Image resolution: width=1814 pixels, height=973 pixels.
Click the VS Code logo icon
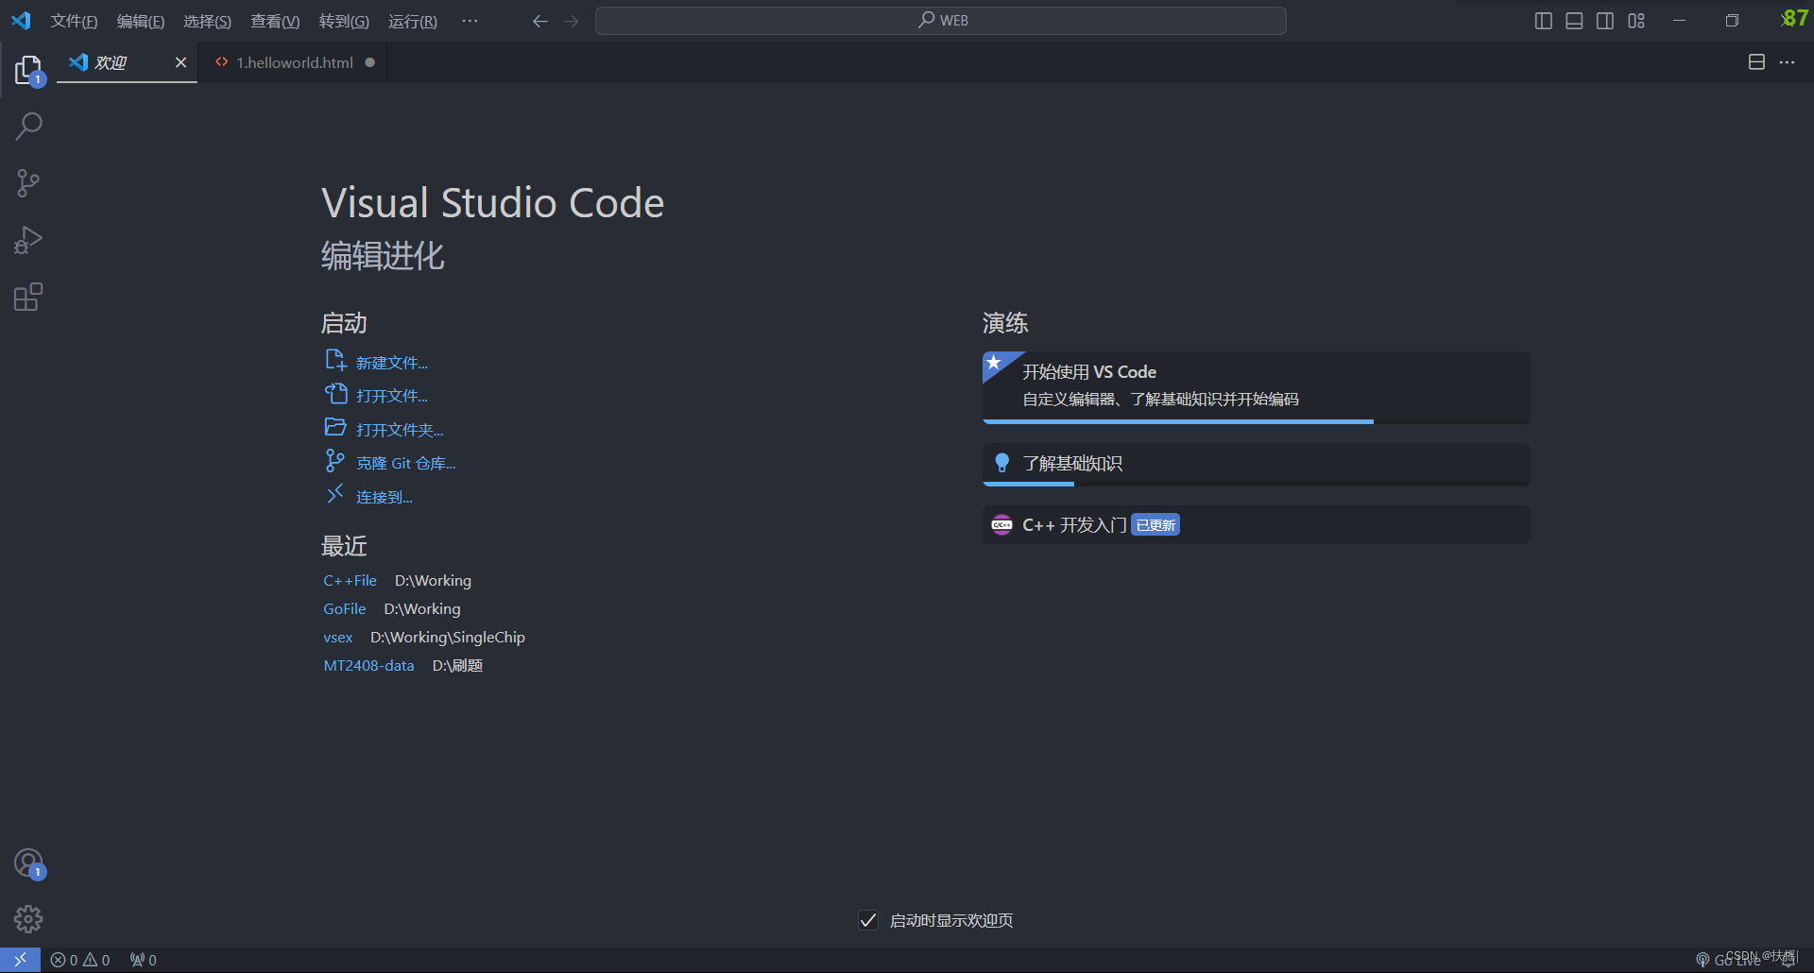point(21,21)
